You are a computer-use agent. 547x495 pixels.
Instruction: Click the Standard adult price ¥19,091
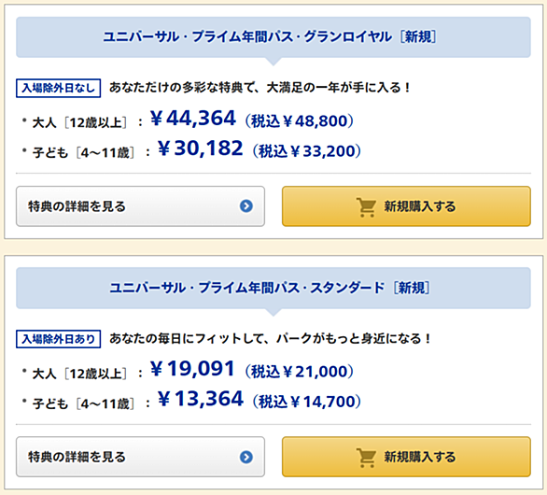(x=192, y=369)
